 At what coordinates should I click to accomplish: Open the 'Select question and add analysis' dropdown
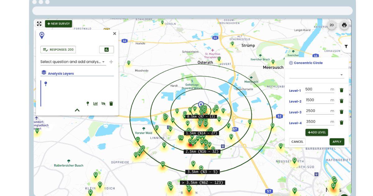coord(71,62)
